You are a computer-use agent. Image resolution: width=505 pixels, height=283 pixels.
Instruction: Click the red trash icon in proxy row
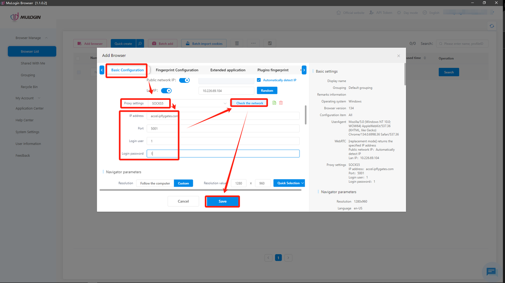point(281,103)
